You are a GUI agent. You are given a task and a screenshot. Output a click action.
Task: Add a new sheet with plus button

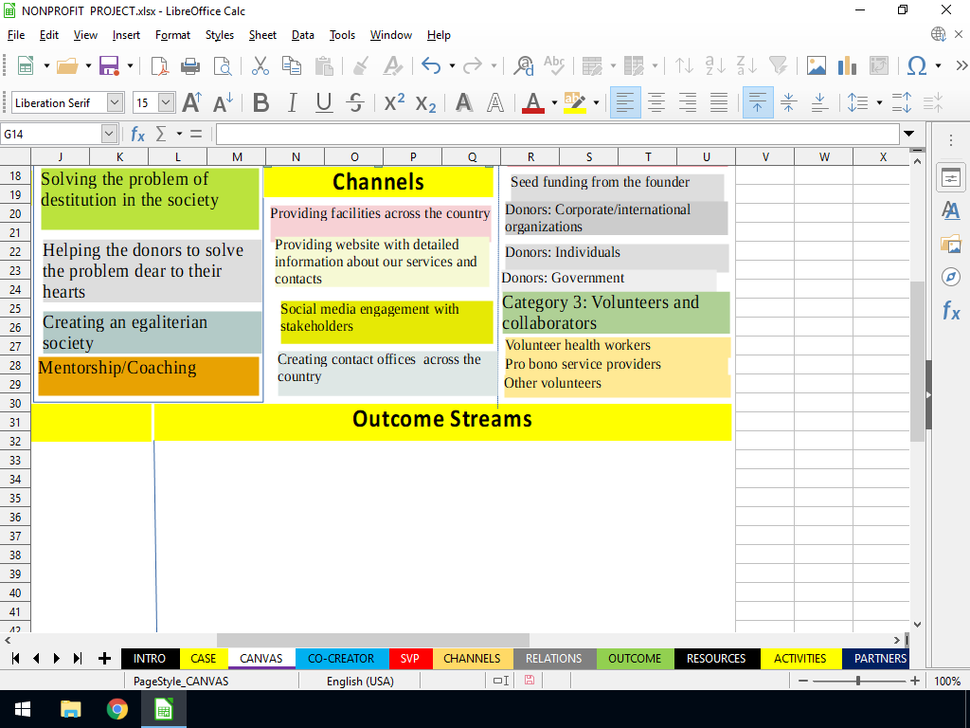tap(104, 659)
